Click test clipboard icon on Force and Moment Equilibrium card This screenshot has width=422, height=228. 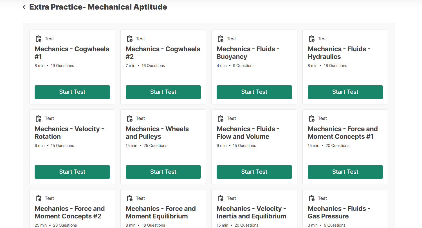pyautogui.click(x=130, y=198)
